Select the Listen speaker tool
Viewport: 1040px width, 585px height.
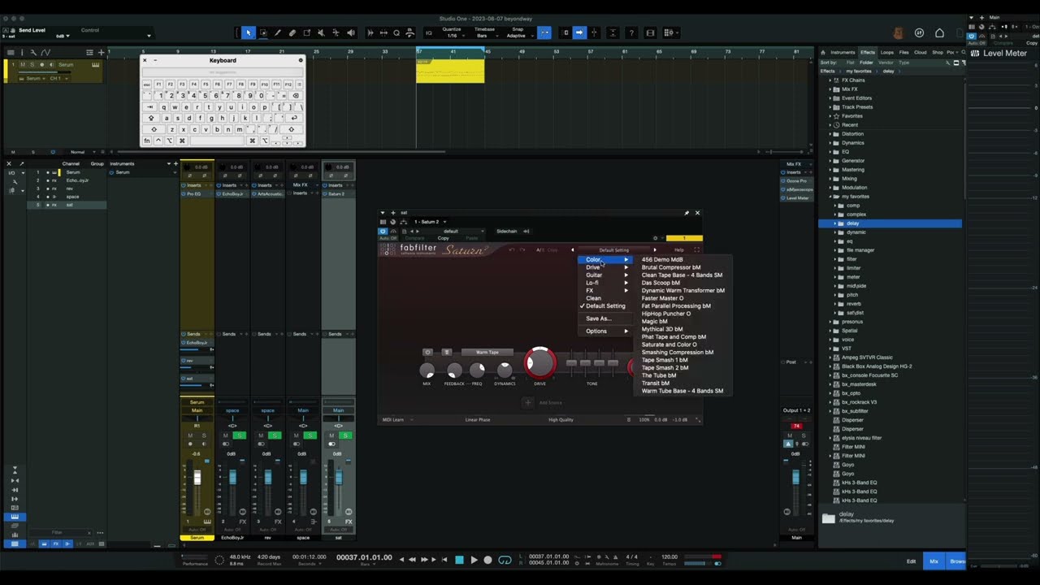click(351, 33)
